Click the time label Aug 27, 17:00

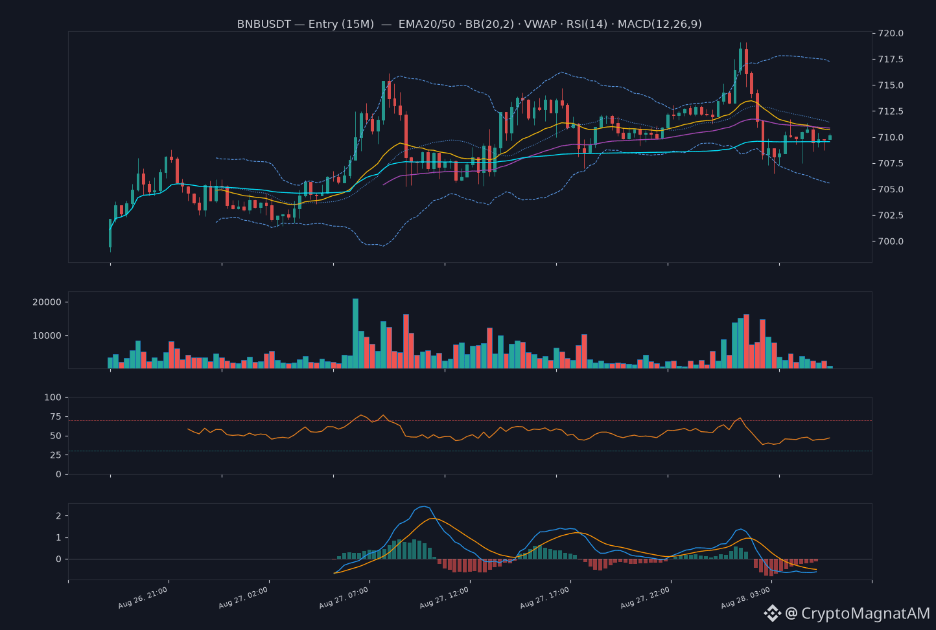544,598
